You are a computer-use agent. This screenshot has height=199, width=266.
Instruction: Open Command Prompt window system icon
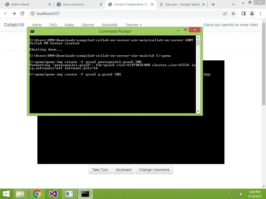pos(32,31)
